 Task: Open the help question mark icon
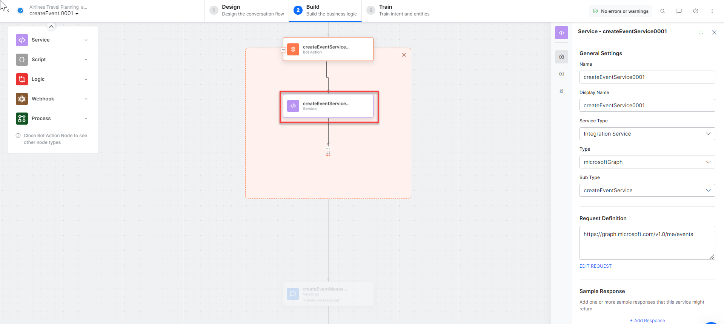point(696,11)
